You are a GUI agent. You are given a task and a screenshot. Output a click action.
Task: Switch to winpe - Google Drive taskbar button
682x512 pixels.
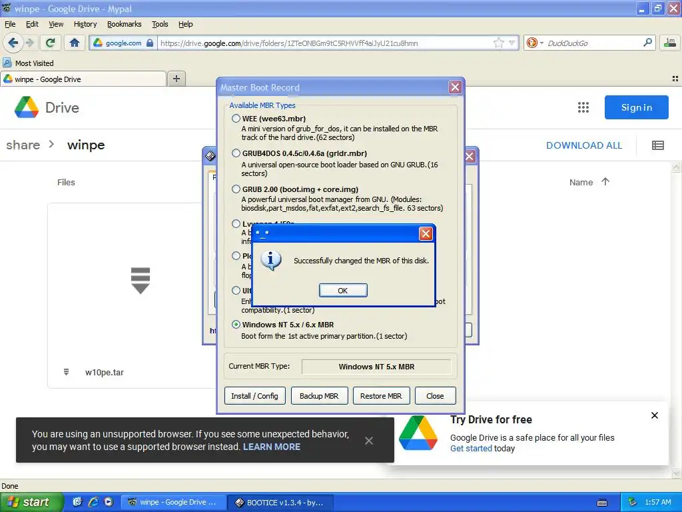(x=174, y=503)
